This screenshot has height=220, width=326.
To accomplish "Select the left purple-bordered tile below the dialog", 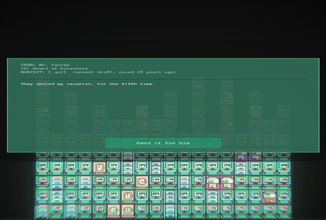I will (x=241, y=156).
